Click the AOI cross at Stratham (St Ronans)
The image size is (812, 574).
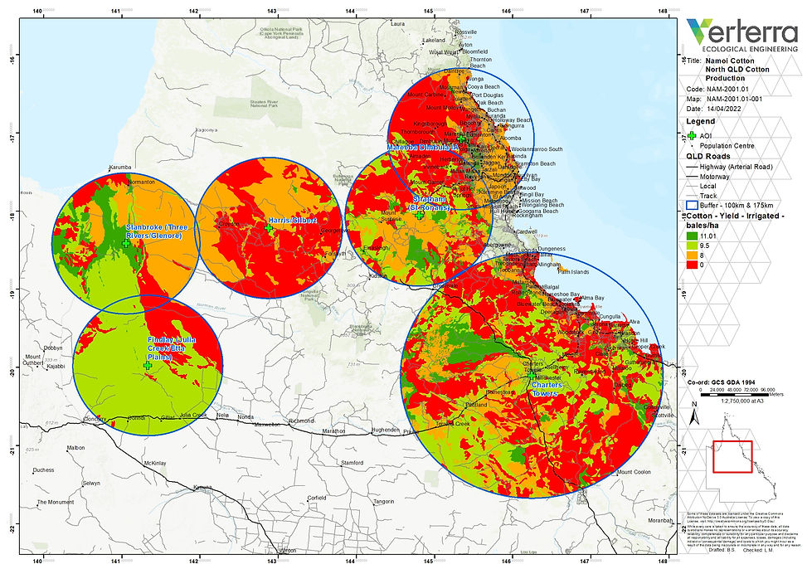420,214
